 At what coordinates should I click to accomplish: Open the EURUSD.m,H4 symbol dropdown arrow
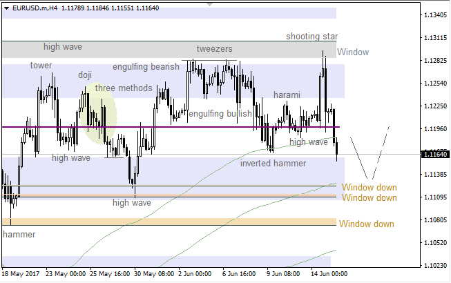5,8
